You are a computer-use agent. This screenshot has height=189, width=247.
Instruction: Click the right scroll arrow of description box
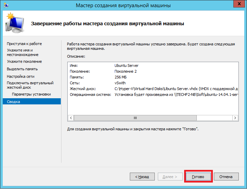tap(235, 118)
